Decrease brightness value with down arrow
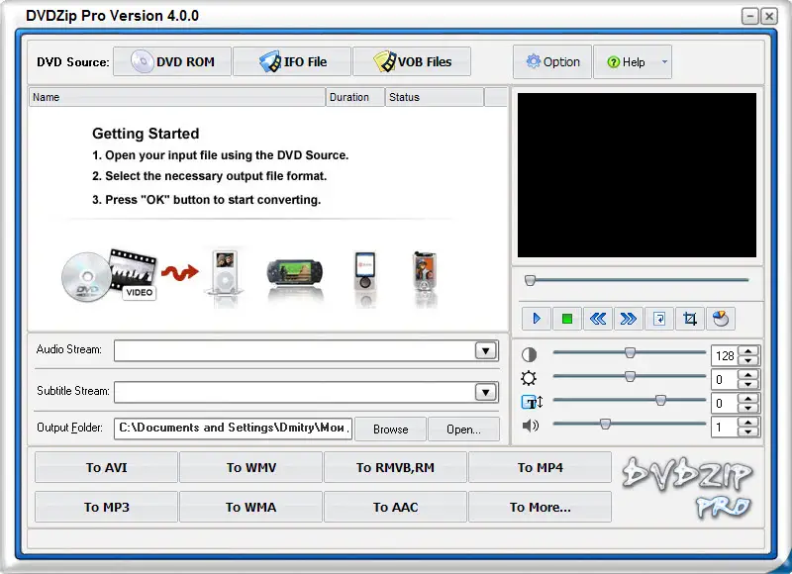792x574 pixels. click(748, 384)
